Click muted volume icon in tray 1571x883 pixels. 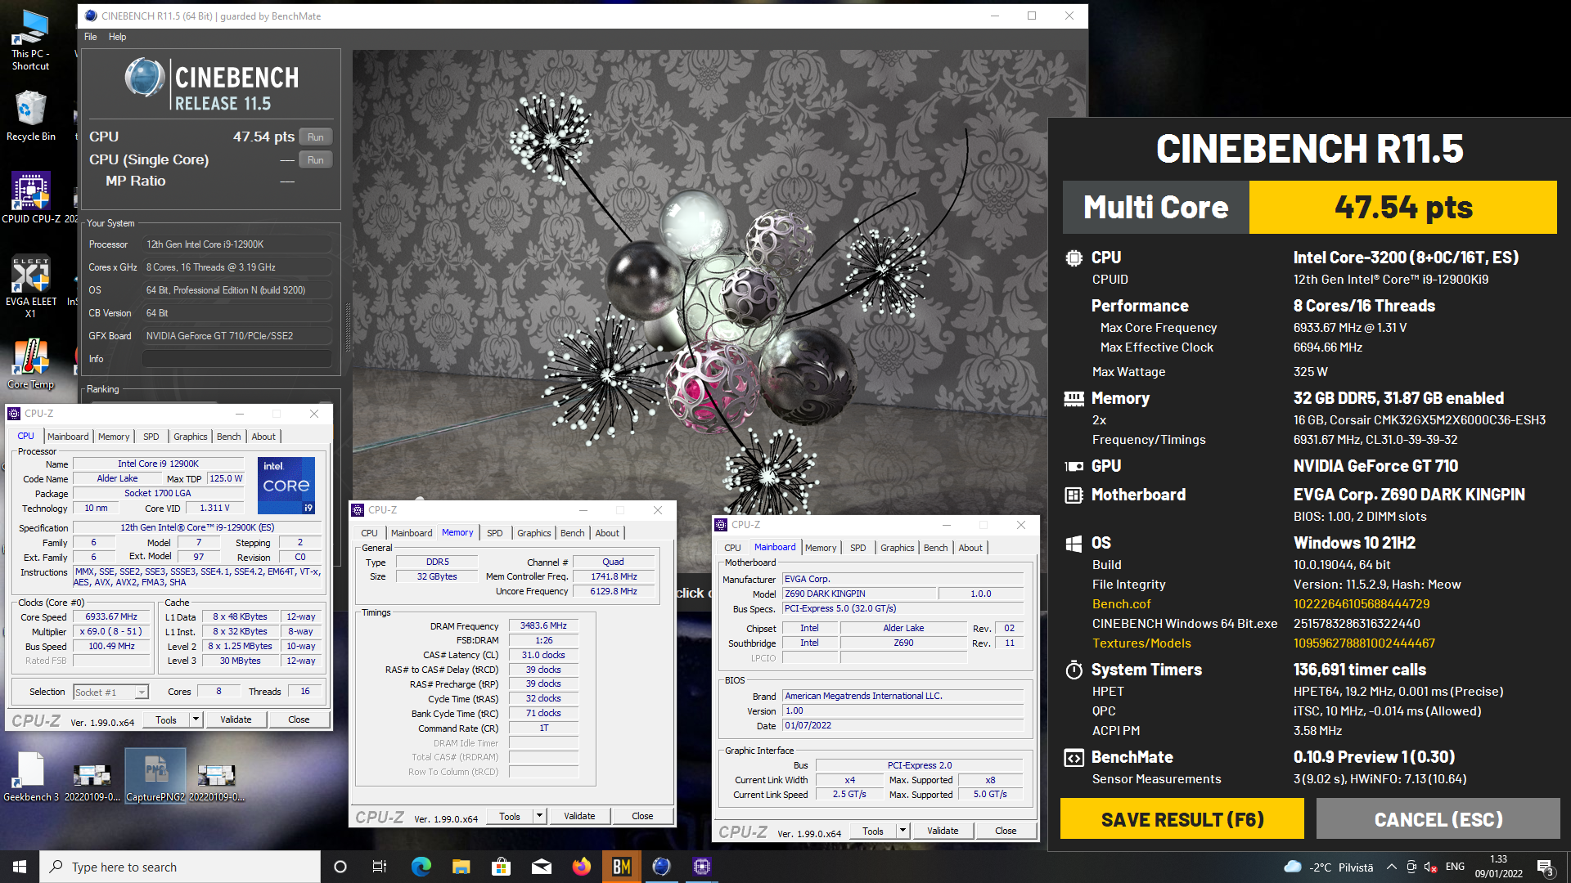pyautogui.click(x=1430, y=867)
